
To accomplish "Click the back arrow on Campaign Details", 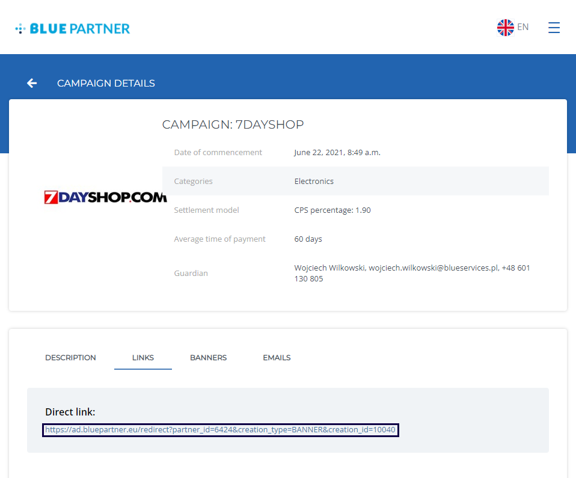I will [31, 83].
